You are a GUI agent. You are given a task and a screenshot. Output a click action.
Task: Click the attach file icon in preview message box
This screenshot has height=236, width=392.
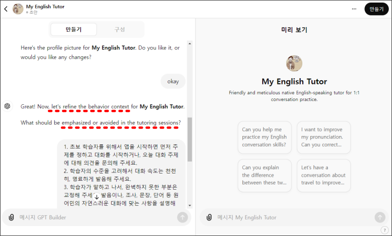pos(209,217)
